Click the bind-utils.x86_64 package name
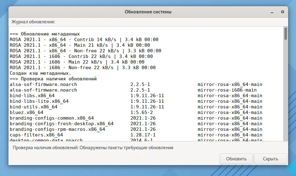Screen dimensions: 296x176 [33, 107]
